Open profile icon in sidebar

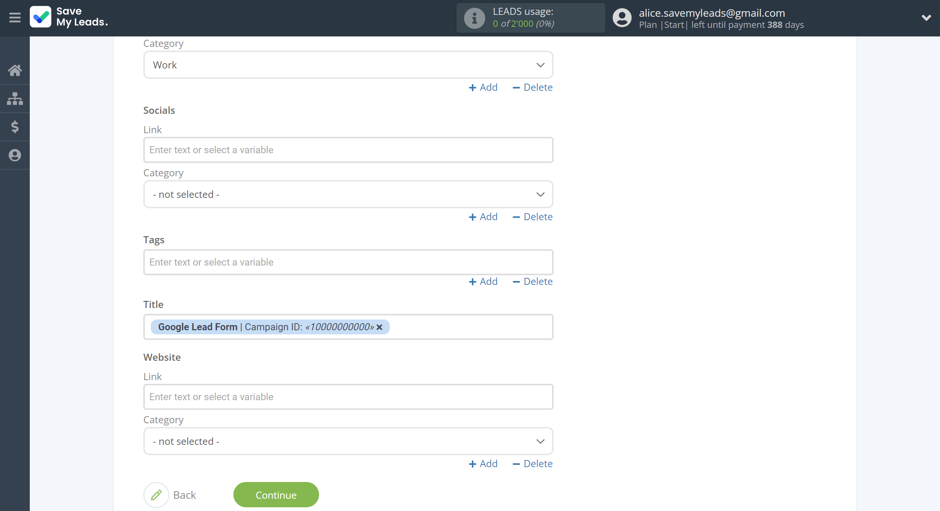pos(15,155)
